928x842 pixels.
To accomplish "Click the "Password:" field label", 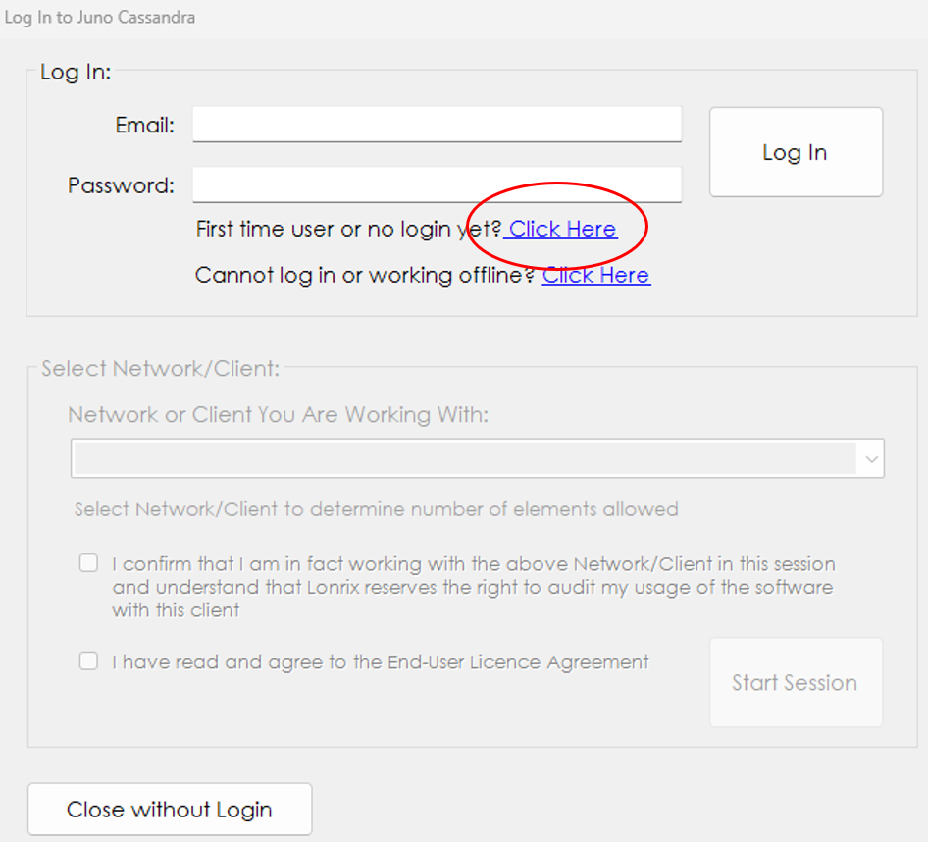I will tap(121, 185).
